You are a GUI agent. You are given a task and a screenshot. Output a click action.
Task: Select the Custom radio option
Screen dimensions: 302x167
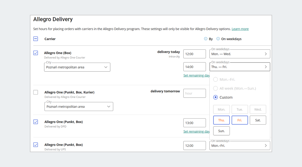click(x=216, y=97)
